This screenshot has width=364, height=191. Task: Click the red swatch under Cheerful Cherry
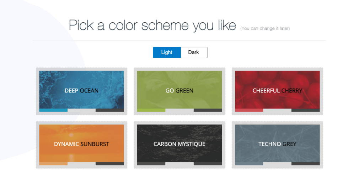point(249,110)
